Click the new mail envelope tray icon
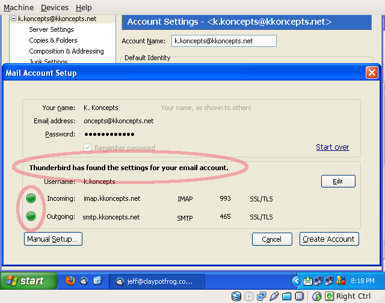The image size is (385, 303). [307, 281]
